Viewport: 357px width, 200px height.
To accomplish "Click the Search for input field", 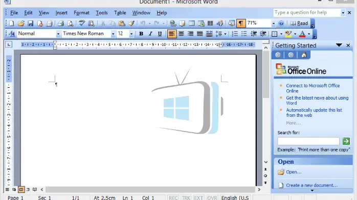I will pyautogui.click(x=308, y=141).
